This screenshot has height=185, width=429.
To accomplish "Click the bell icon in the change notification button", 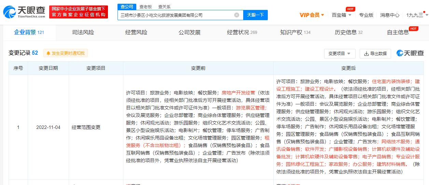I will [48, 53].
